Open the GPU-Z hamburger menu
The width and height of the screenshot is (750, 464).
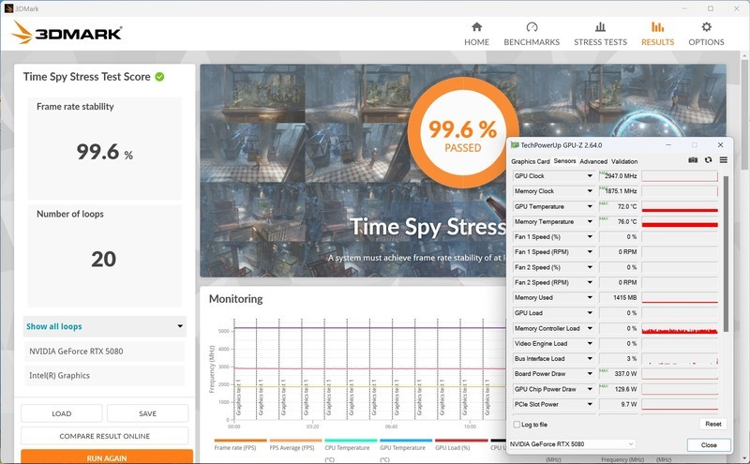point(723,161)
